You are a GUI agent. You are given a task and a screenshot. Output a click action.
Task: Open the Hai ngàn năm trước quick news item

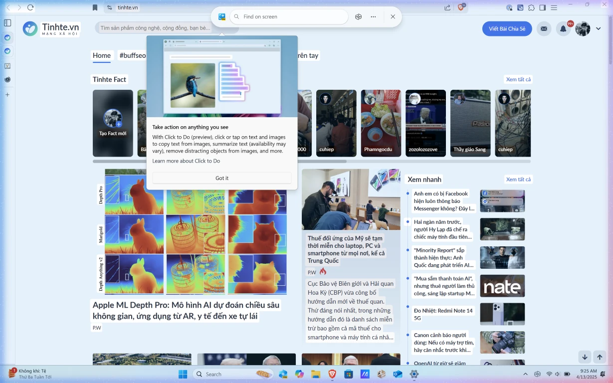click(x=443, y=229)
